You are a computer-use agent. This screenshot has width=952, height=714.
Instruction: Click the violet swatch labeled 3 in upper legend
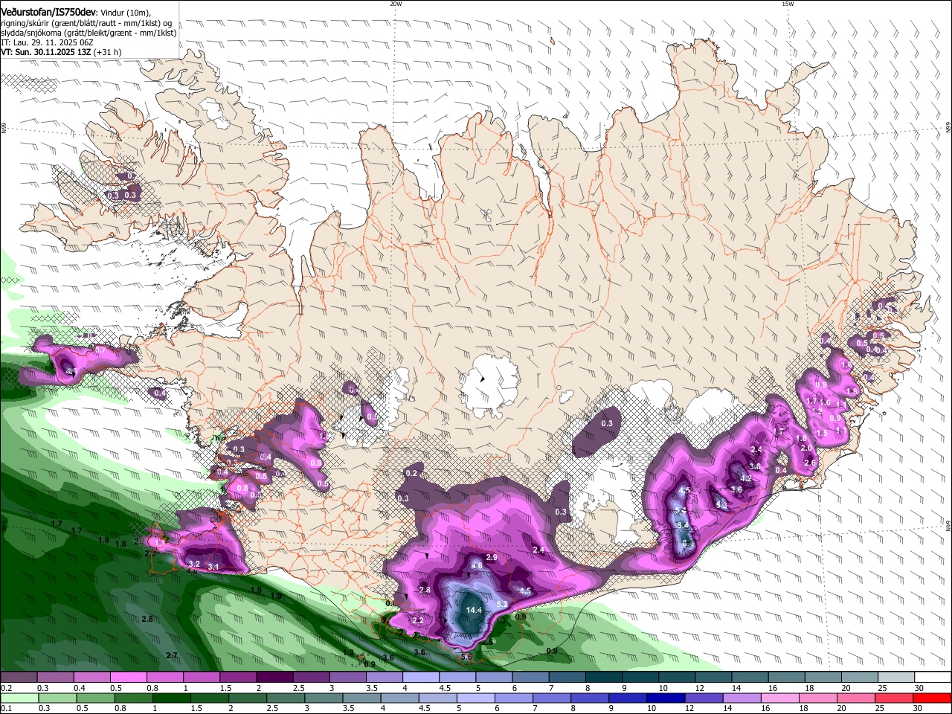347,678
